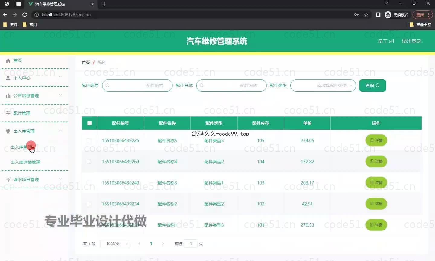Expand the 个人中心 menu chevron
Viewport: 435px width, 261px height.
[x=60, y=77]
